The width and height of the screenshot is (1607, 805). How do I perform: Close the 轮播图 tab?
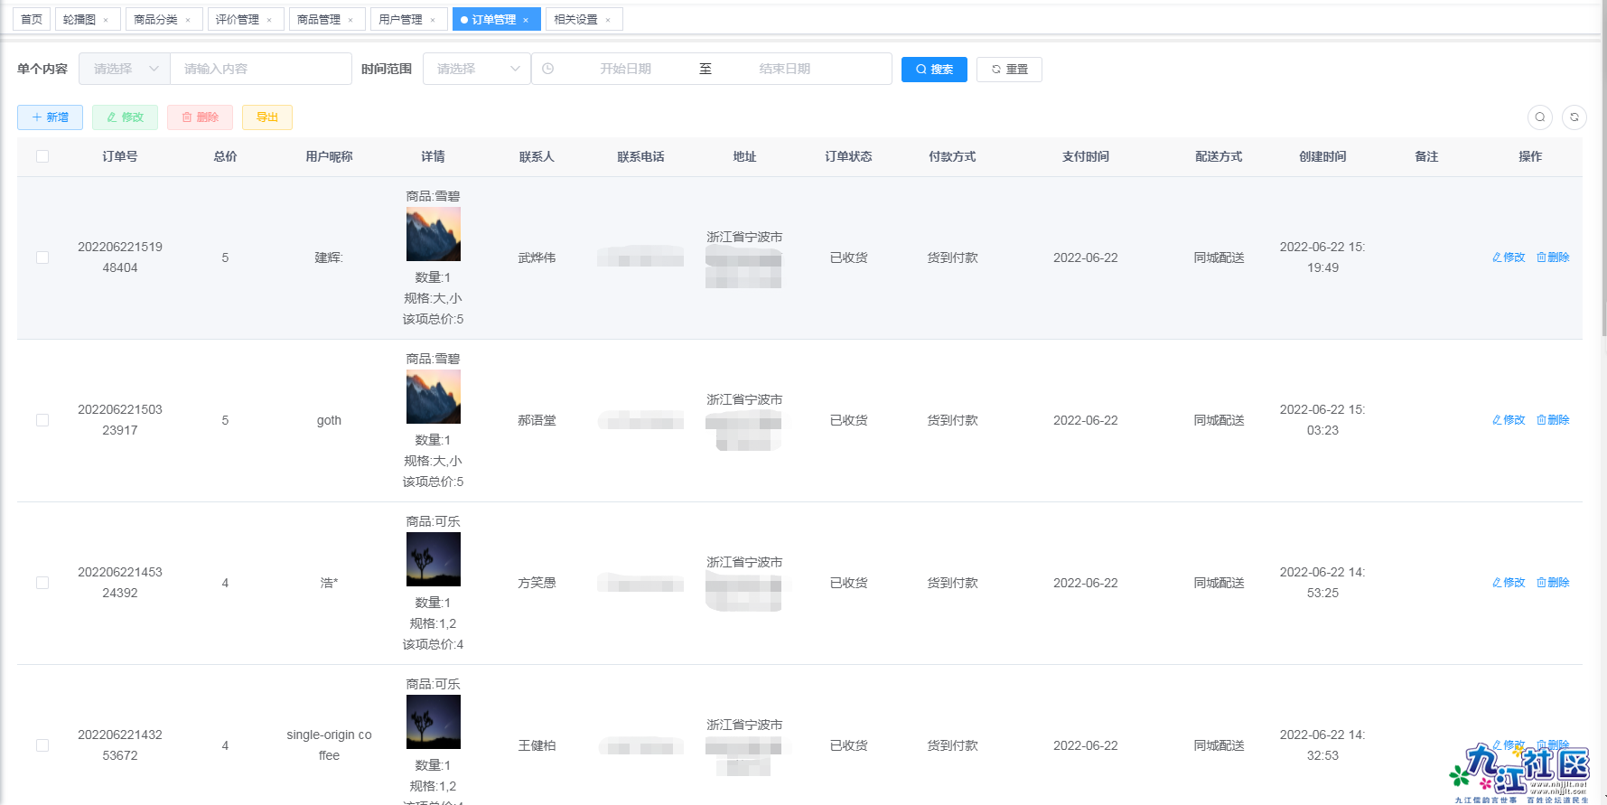[x=106, y=20]
